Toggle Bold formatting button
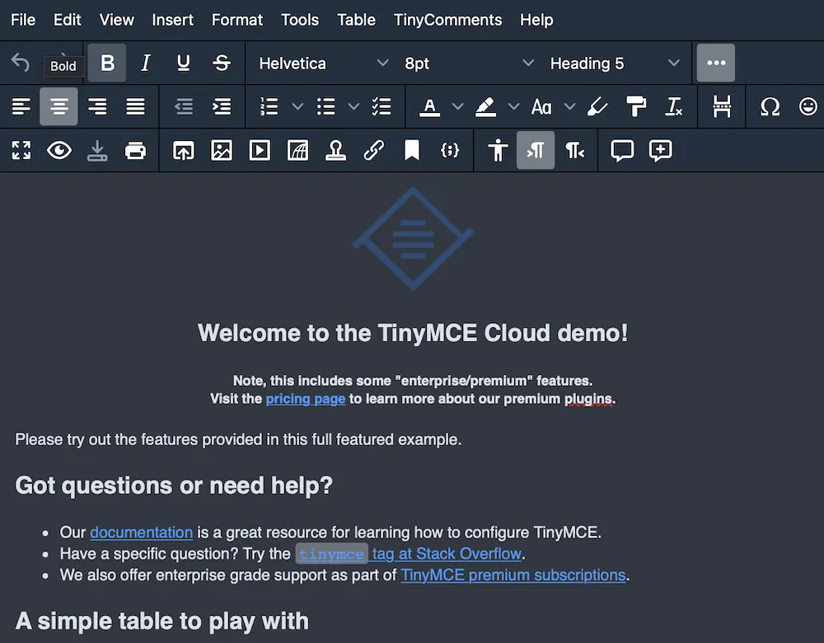 (x=106, y=63)
